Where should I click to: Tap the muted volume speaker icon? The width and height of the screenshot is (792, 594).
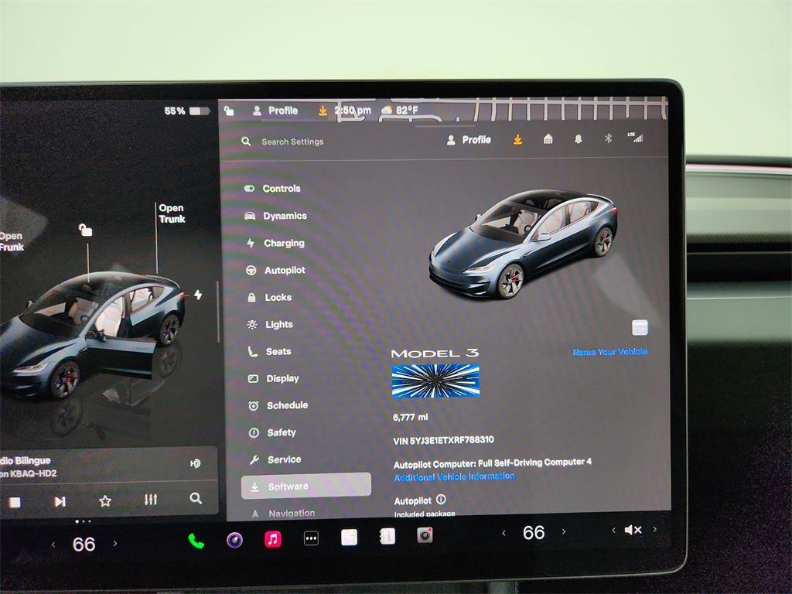(x=633, y=529)
